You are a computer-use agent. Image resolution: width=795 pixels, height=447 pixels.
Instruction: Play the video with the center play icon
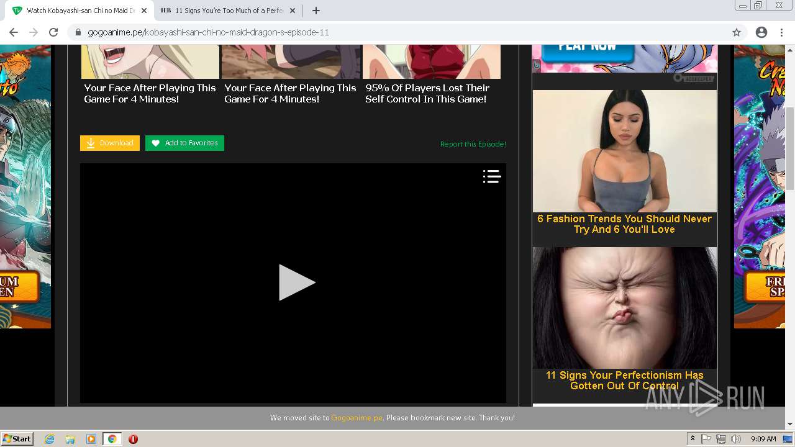(x=297, y=282)
